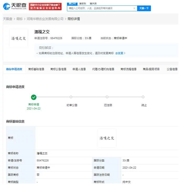Image resolution: width=181 pixels, height=186 pixels.
Task: Click the Tianyancha logo
Action: tap(15, 6)
